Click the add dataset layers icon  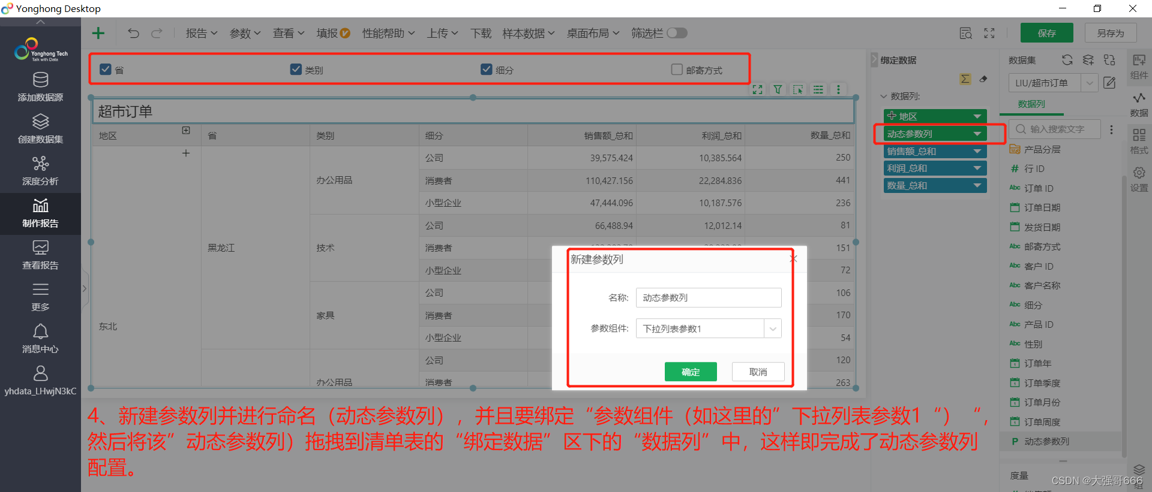pos(1088,60)
